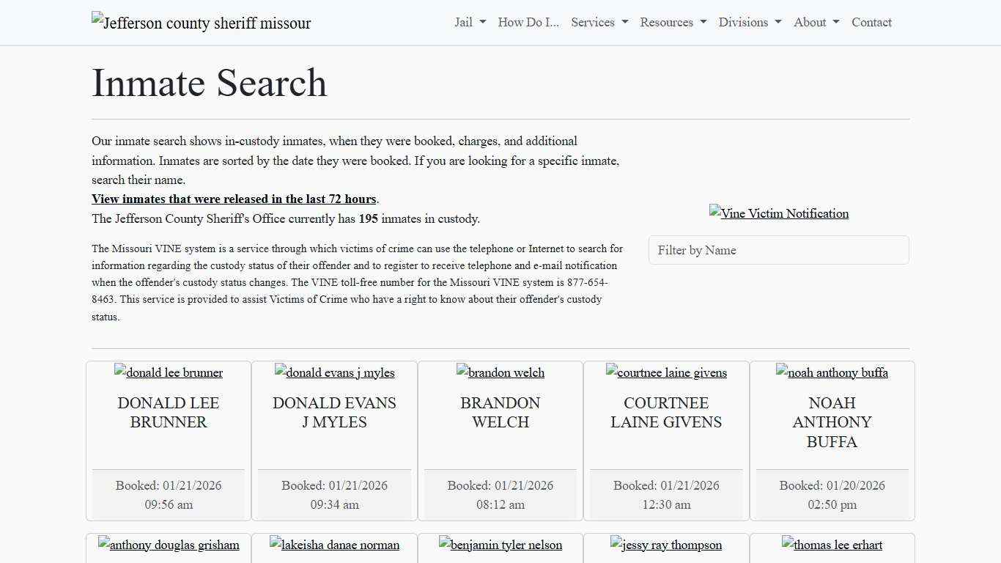Open Anthony Douglas Grisham's photo
The height and width of the screenshot is (563, 1001).
pyautogui.click(x=169, y=545)
